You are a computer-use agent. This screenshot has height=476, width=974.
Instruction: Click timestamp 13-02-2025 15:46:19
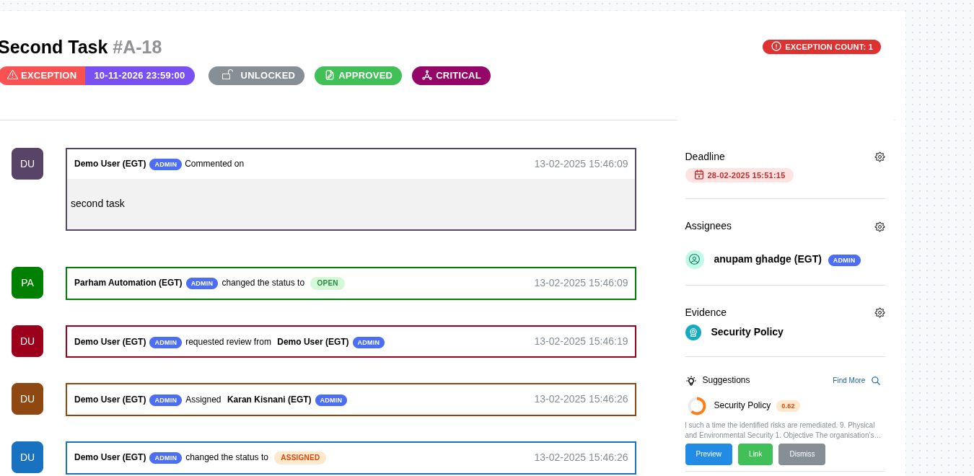[581, 341]
